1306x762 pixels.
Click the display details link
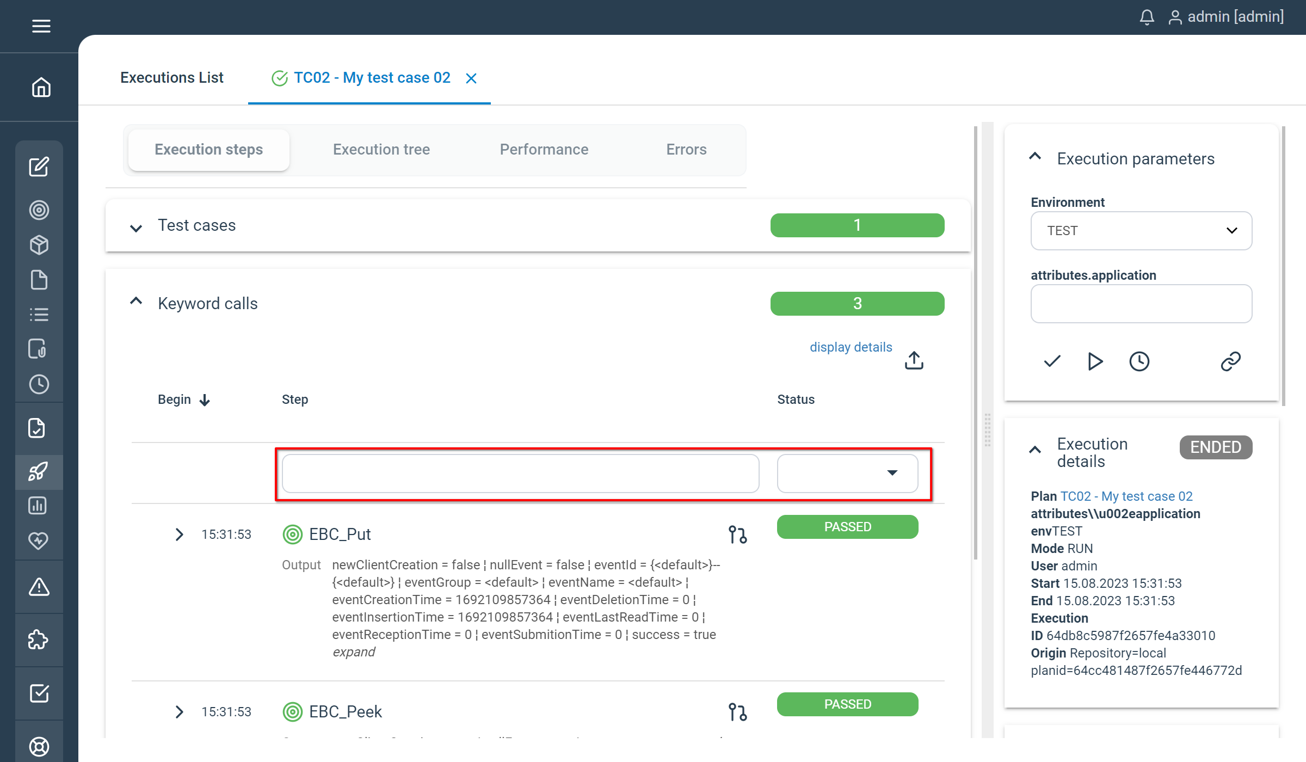coord(851,347)
